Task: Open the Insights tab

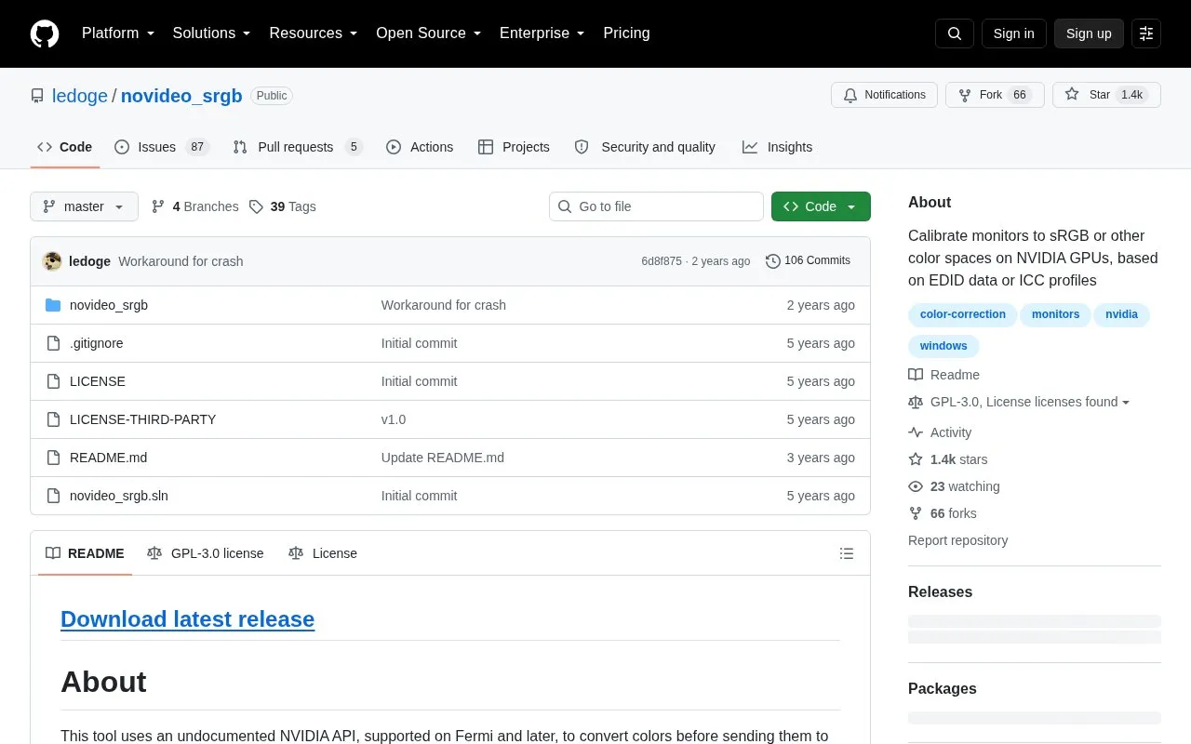Action: click(x=777, y=147)
